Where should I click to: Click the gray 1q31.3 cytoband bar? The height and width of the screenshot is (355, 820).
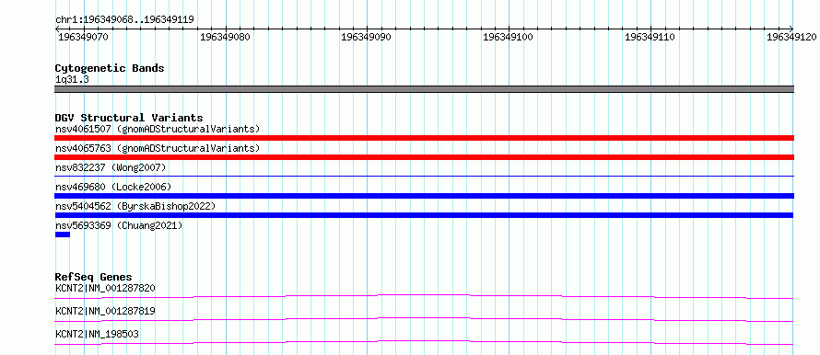pos(424,89)
